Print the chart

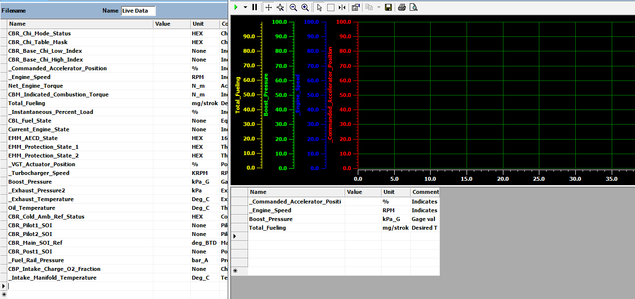coord(402,7)
